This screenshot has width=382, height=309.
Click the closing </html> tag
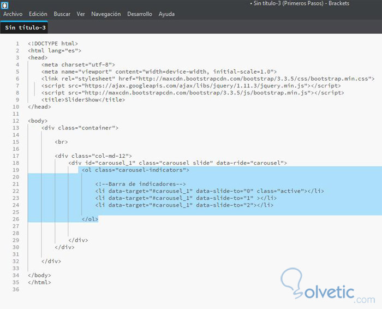(39, 282)
